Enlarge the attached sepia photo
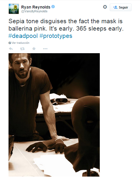This screenshot has width=140, height=181. (54, 115)
